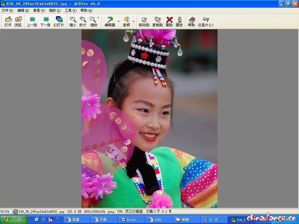
Task: Click the 这是什么? help pointer icon
Action: [x=206, y=22]
